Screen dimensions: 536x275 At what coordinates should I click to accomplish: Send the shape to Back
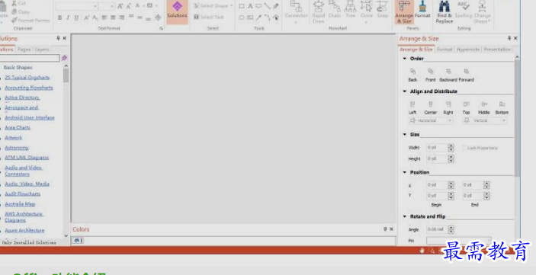click(412, 75)
